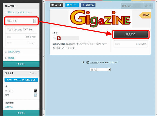The width and height of the screenshot is (158, 116).
Task: Click the settings gear icon at top right
Action: coord(146,6)
